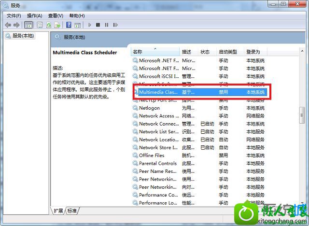Select the Network Locatio... service
The height and width of the screenshot is (226, 309).
[x=159, y=140]
